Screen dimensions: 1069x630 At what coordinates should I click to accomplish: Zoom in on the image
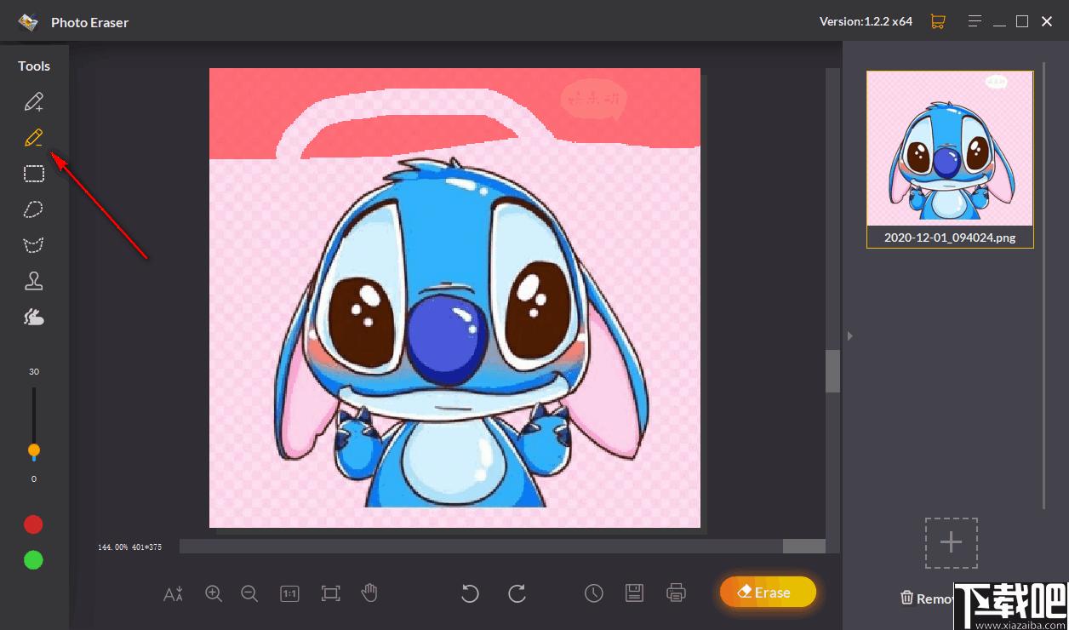pos(214,593)
